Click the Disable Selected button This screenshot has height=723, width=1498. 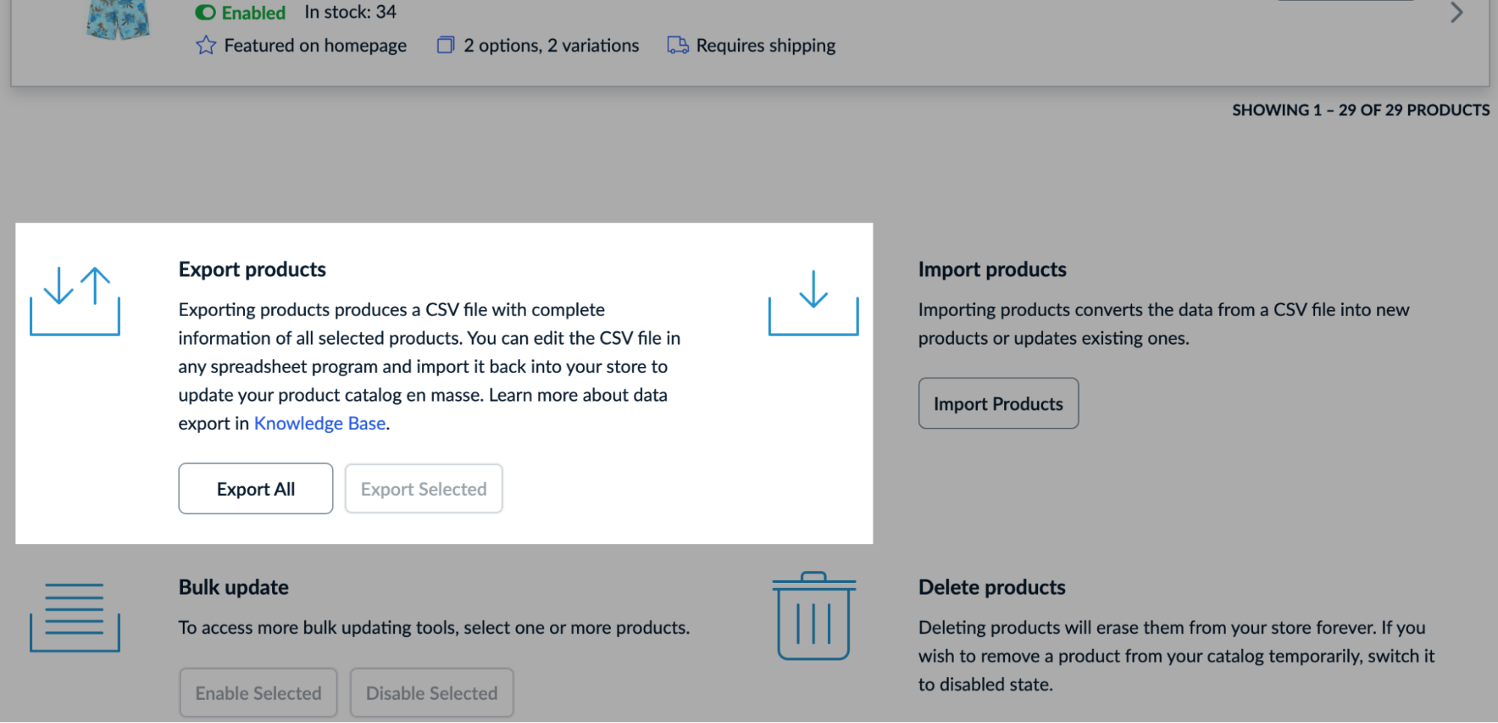(431, 692)
